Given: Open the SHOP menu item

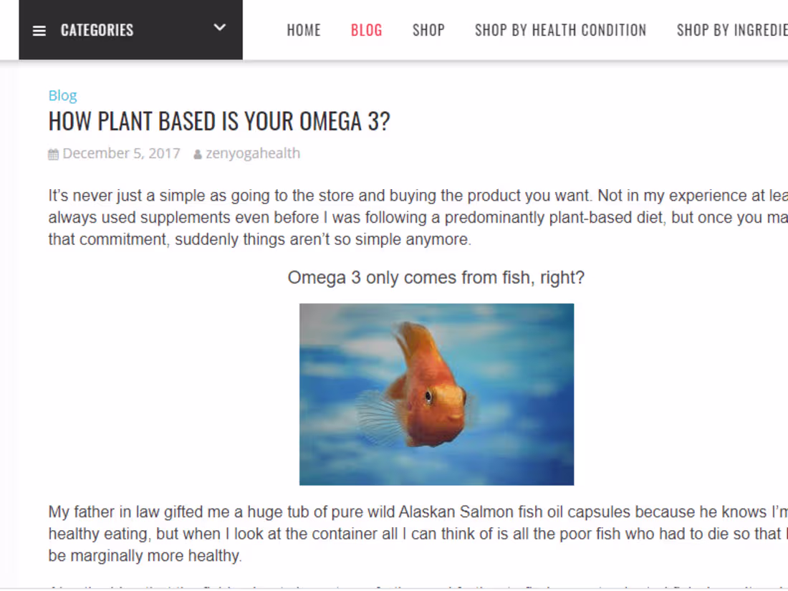Looking at the screenshot, I should click(428, 30).
